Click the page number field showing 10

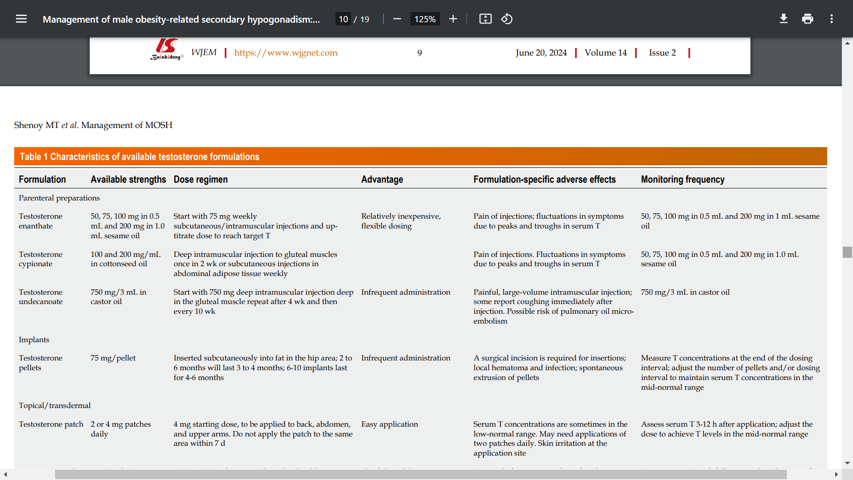343,19
